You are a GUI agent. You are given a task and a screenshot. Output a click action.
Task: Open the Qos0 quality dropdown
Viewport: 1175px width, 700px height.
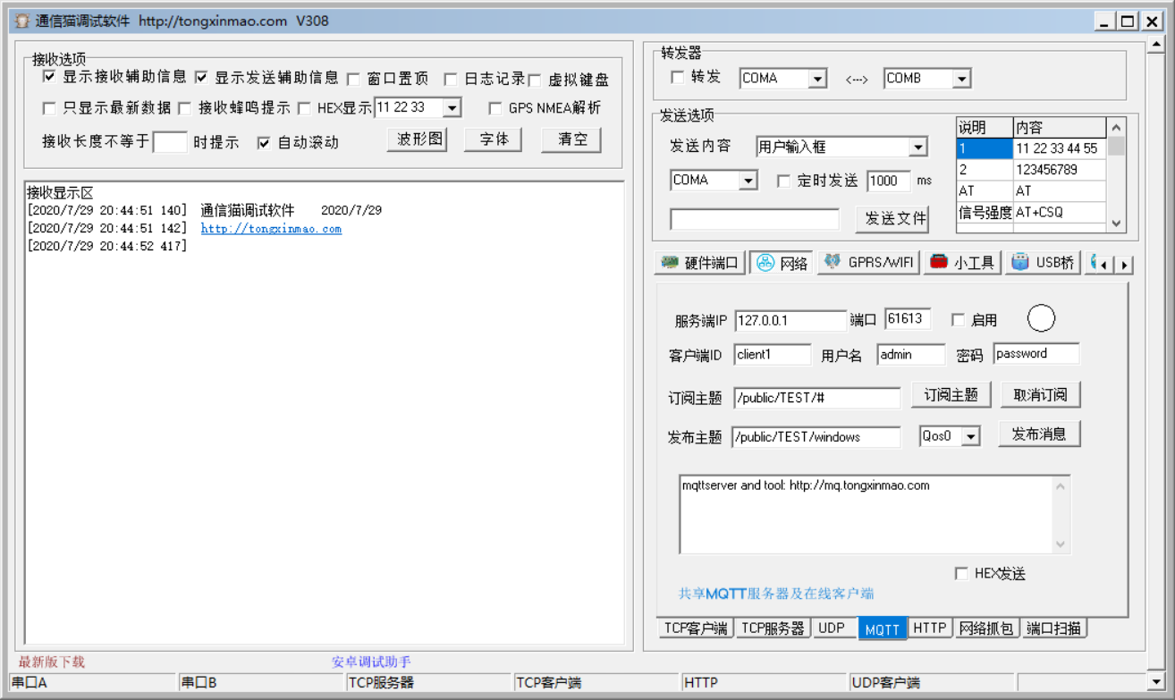click(948, 436)
